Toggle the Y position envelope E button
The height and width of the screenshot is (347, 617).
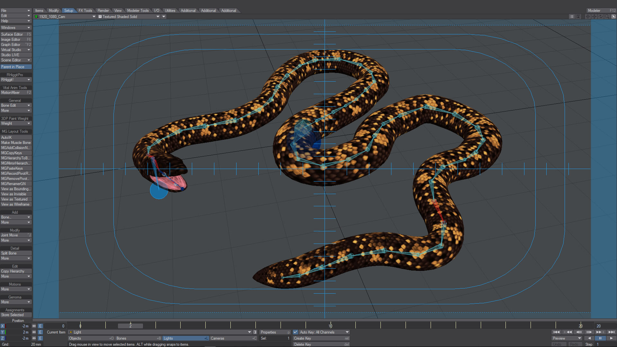pyautogui.click(x=40, y=332)
